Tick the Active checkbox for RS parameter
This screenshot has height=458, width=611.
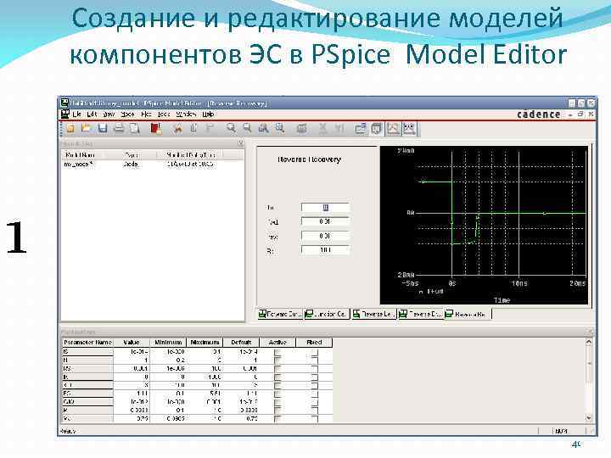pyautogui.click(x=277, y=369)
